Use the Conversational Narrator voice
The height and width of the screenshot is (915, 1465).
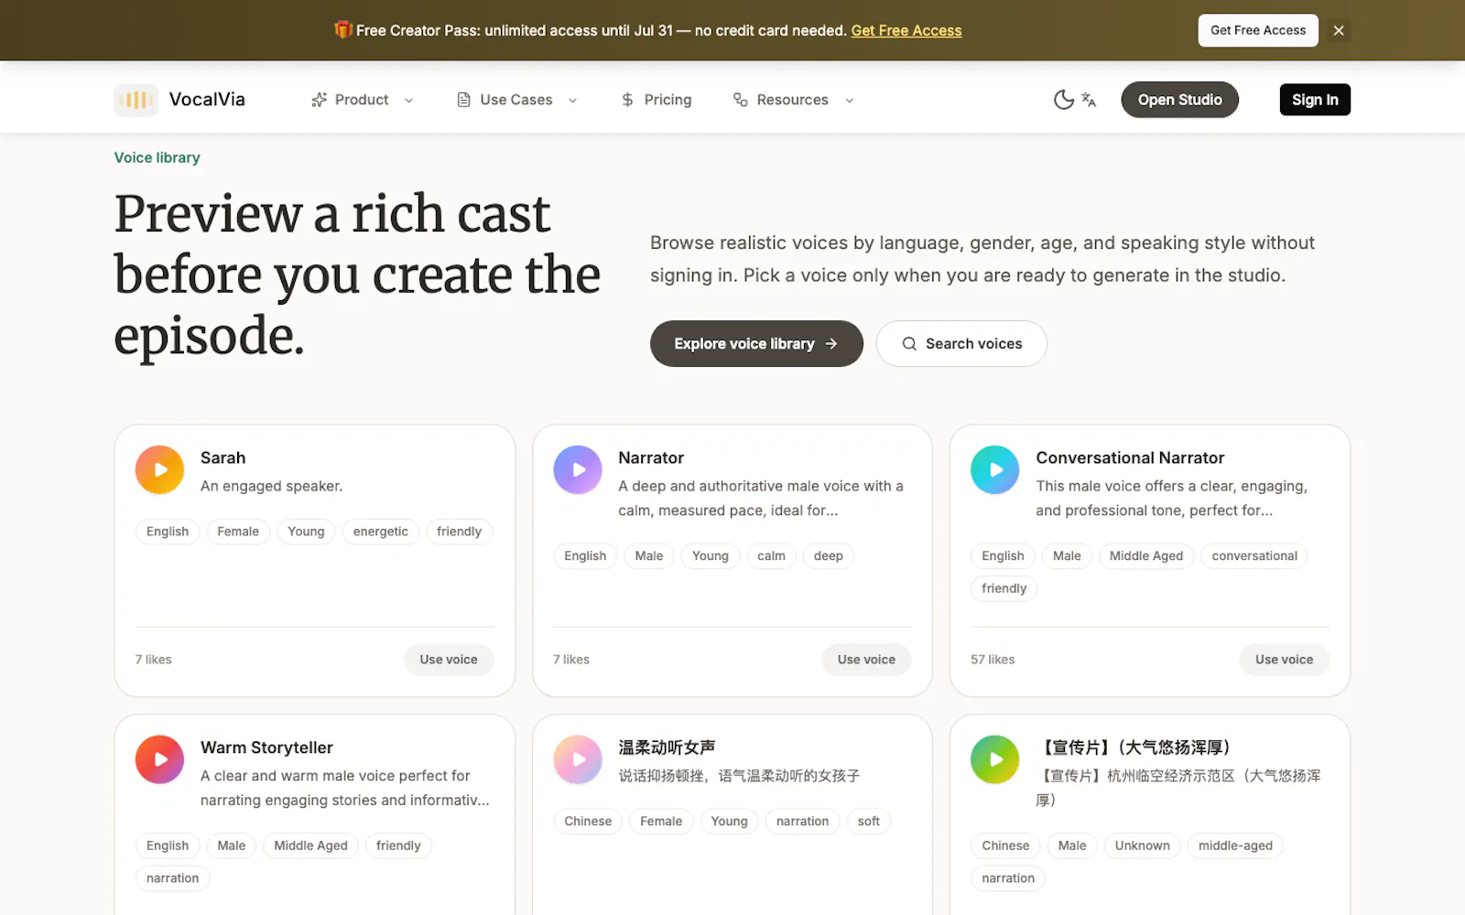click(1284, 660)
